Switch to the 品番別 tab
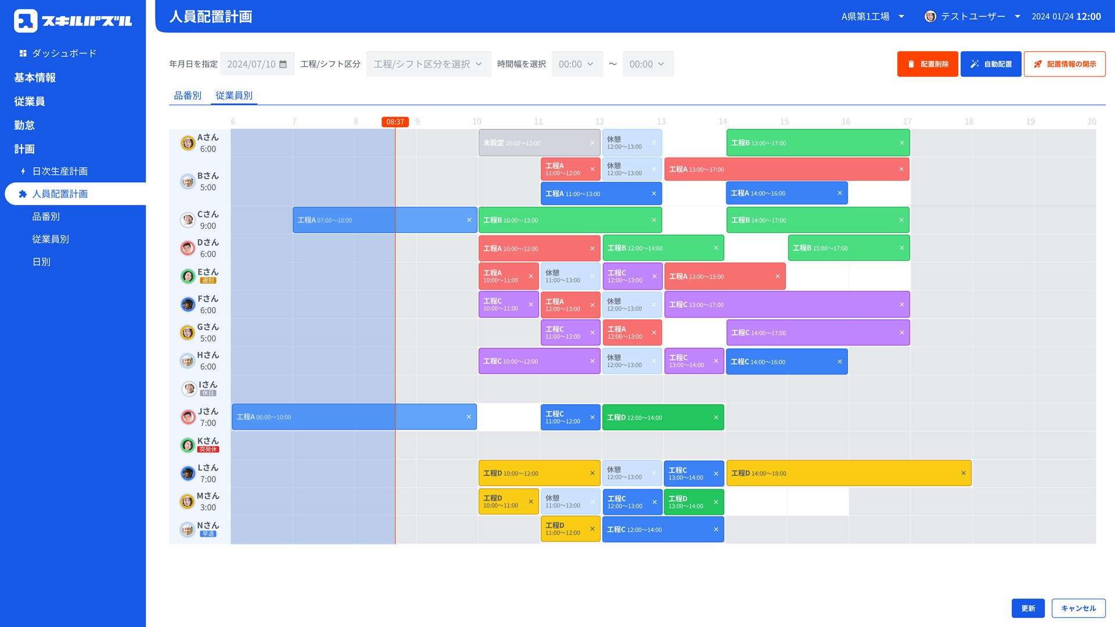This screenshot has width=1115, height=627. pyautogui.click(x=188, y=95)
